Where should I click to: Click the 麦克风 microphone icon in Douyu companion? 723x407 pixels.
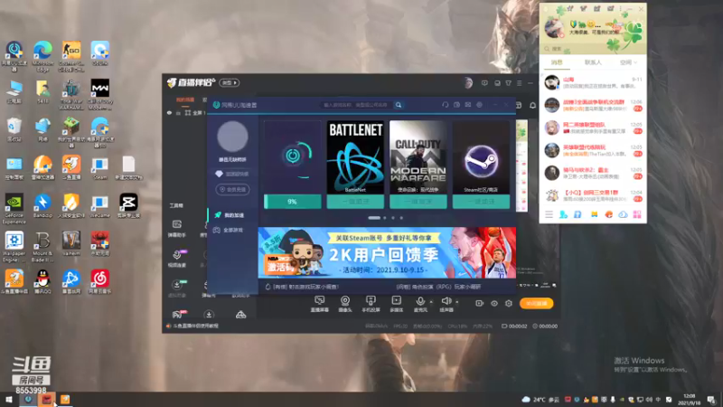tap(420, 304)
